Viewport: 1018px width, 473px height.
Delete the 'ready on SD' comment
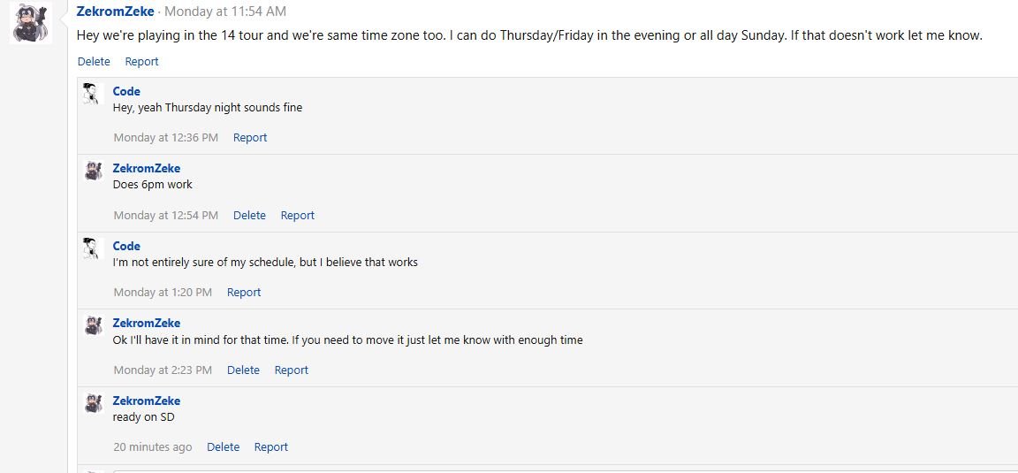[x=223, y=446]
